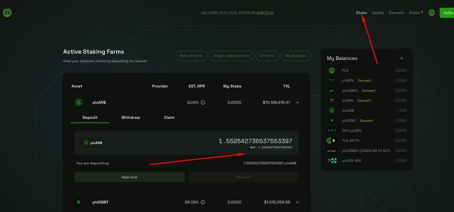Convert plsRDNT from My Balances
Viewport: 454px width, 212px height.
(367, 120)
